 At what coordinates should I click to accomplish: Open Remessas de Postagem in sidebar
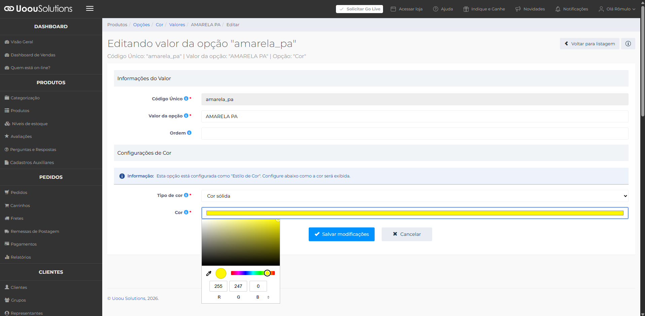[x=35, y=231]
